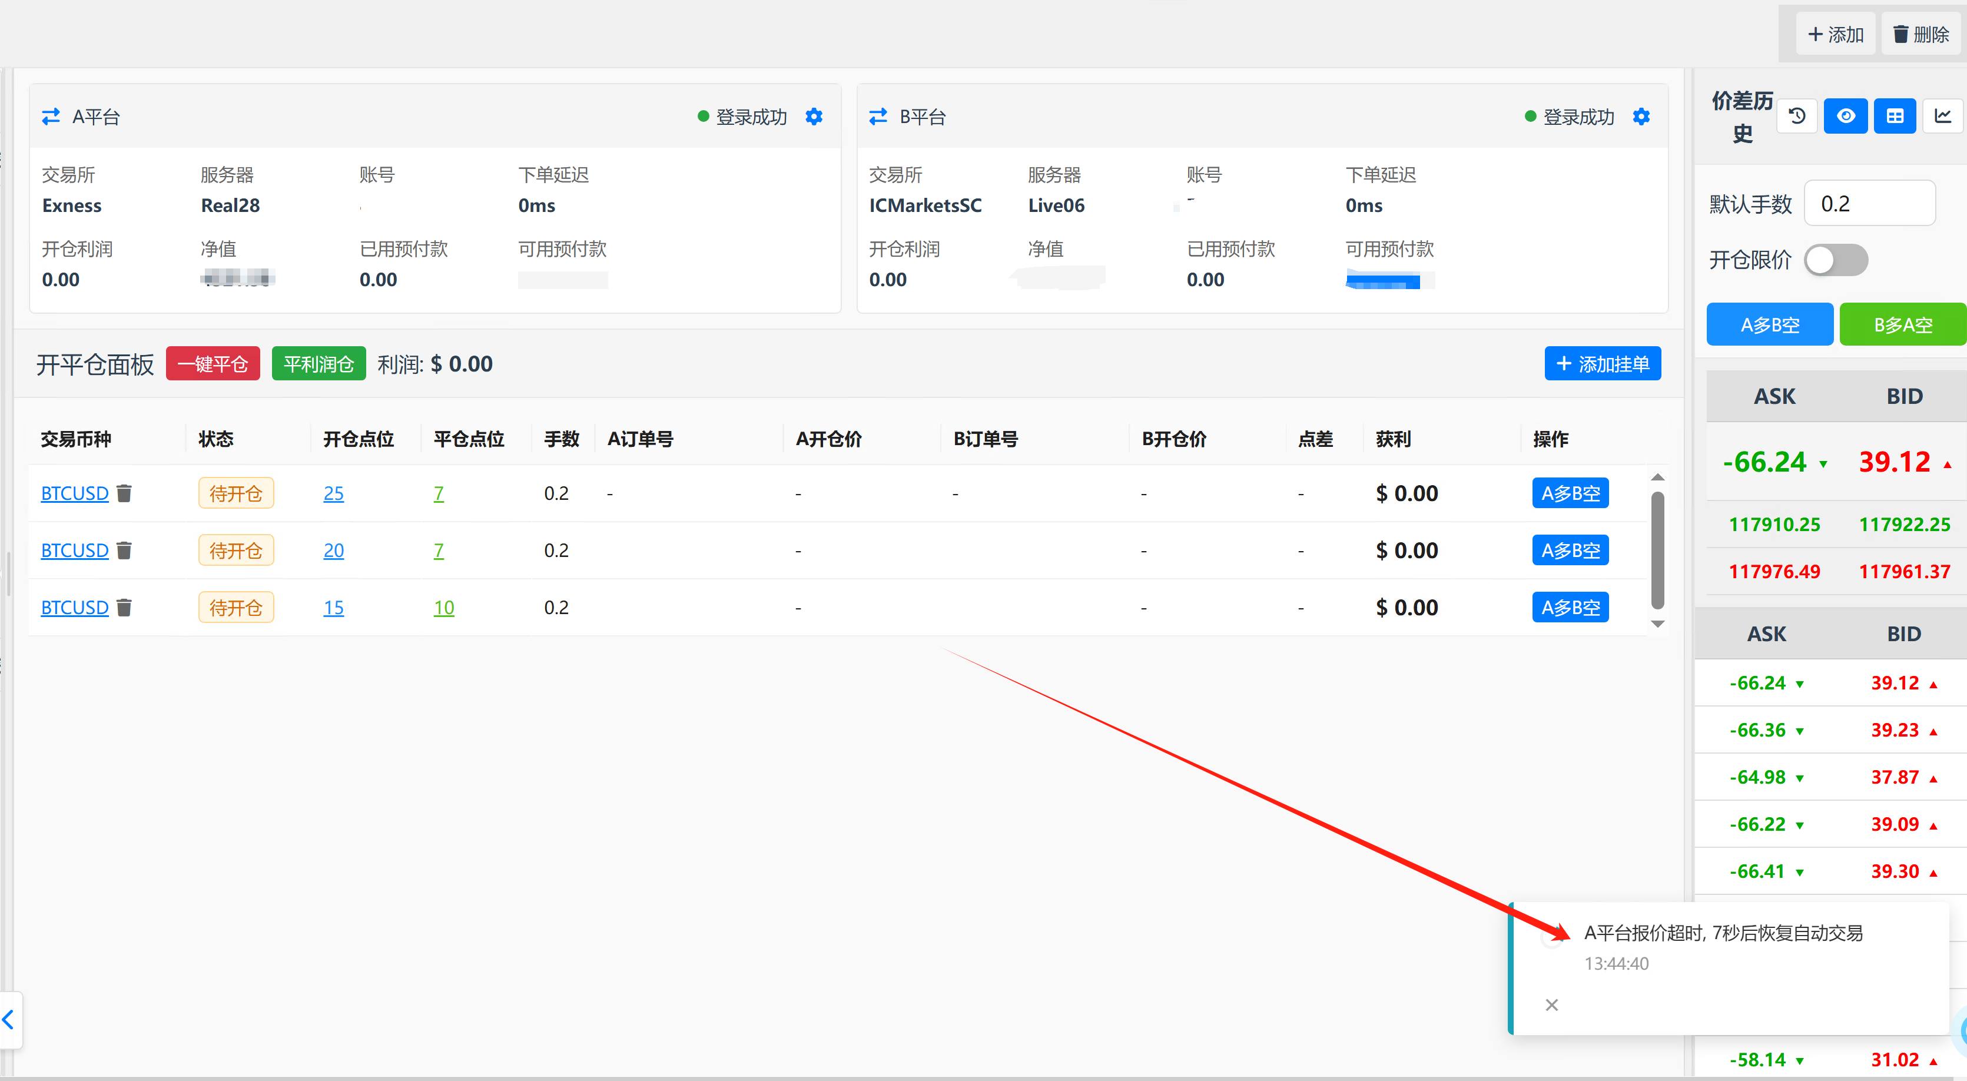Image resolution: width=1967 pixels, height=1081 pixels.
Task: Switch to line chart view icon
Action: coord(1942,116)
